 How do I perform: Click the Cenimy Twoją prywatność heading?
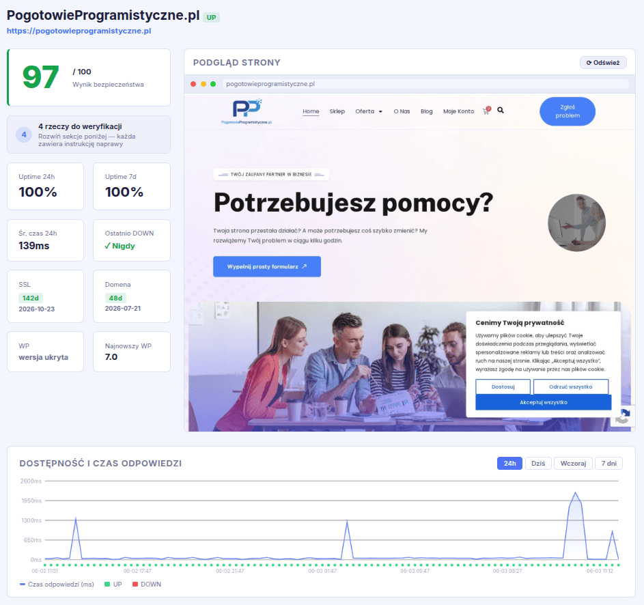pos(520,323)
